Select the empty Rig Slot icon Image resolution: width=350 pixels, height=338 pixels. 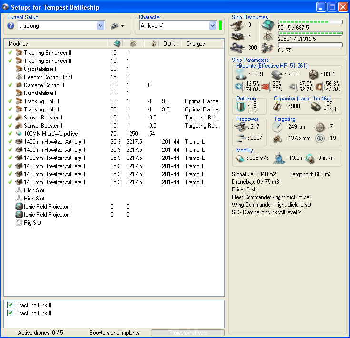click(19, 223)
